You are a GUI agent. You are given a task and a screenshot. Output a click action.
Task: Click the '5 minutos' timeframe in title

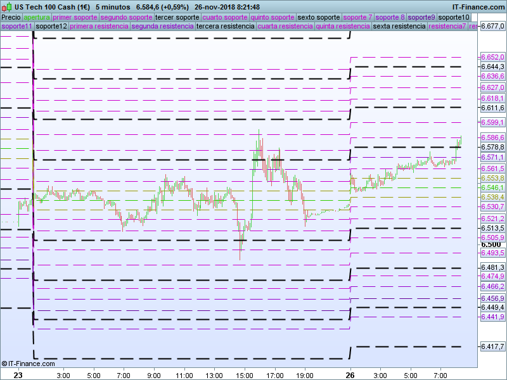112,6
